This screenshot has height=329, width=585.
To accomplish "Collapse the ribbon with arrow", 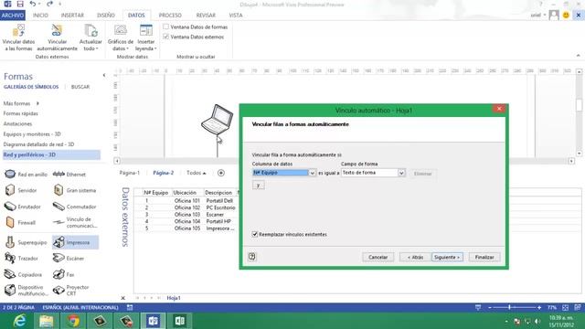I will (x=579, y=56).
